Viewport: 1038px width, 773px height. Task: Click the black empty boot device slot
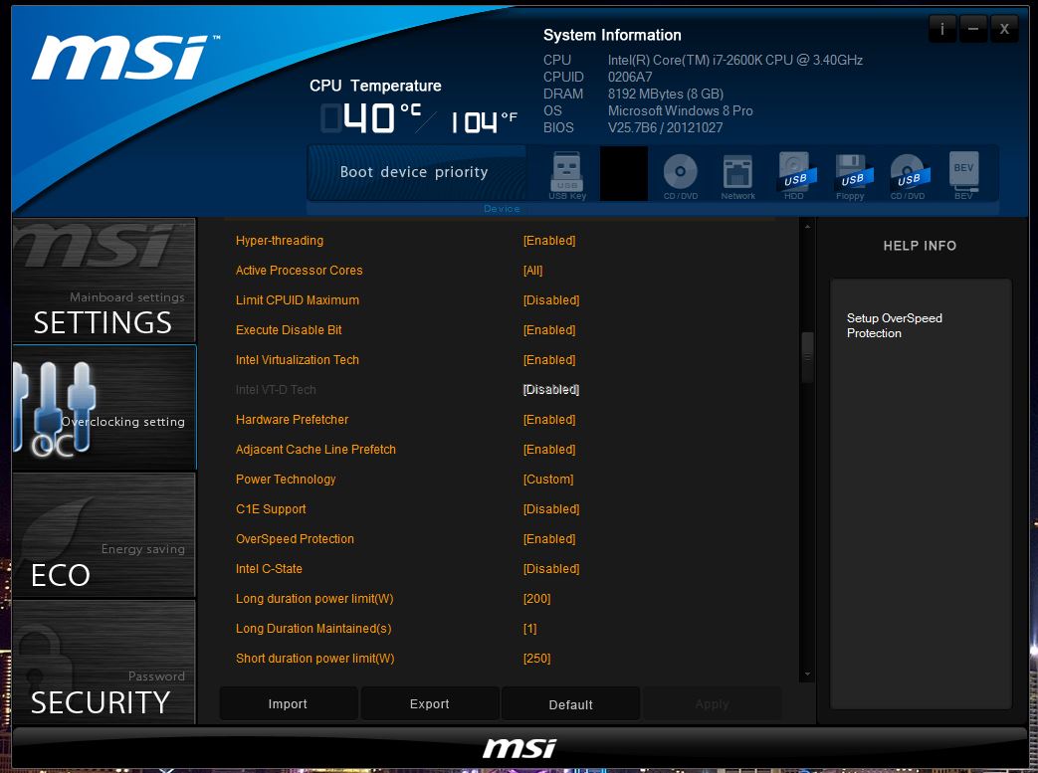point(624,173)
